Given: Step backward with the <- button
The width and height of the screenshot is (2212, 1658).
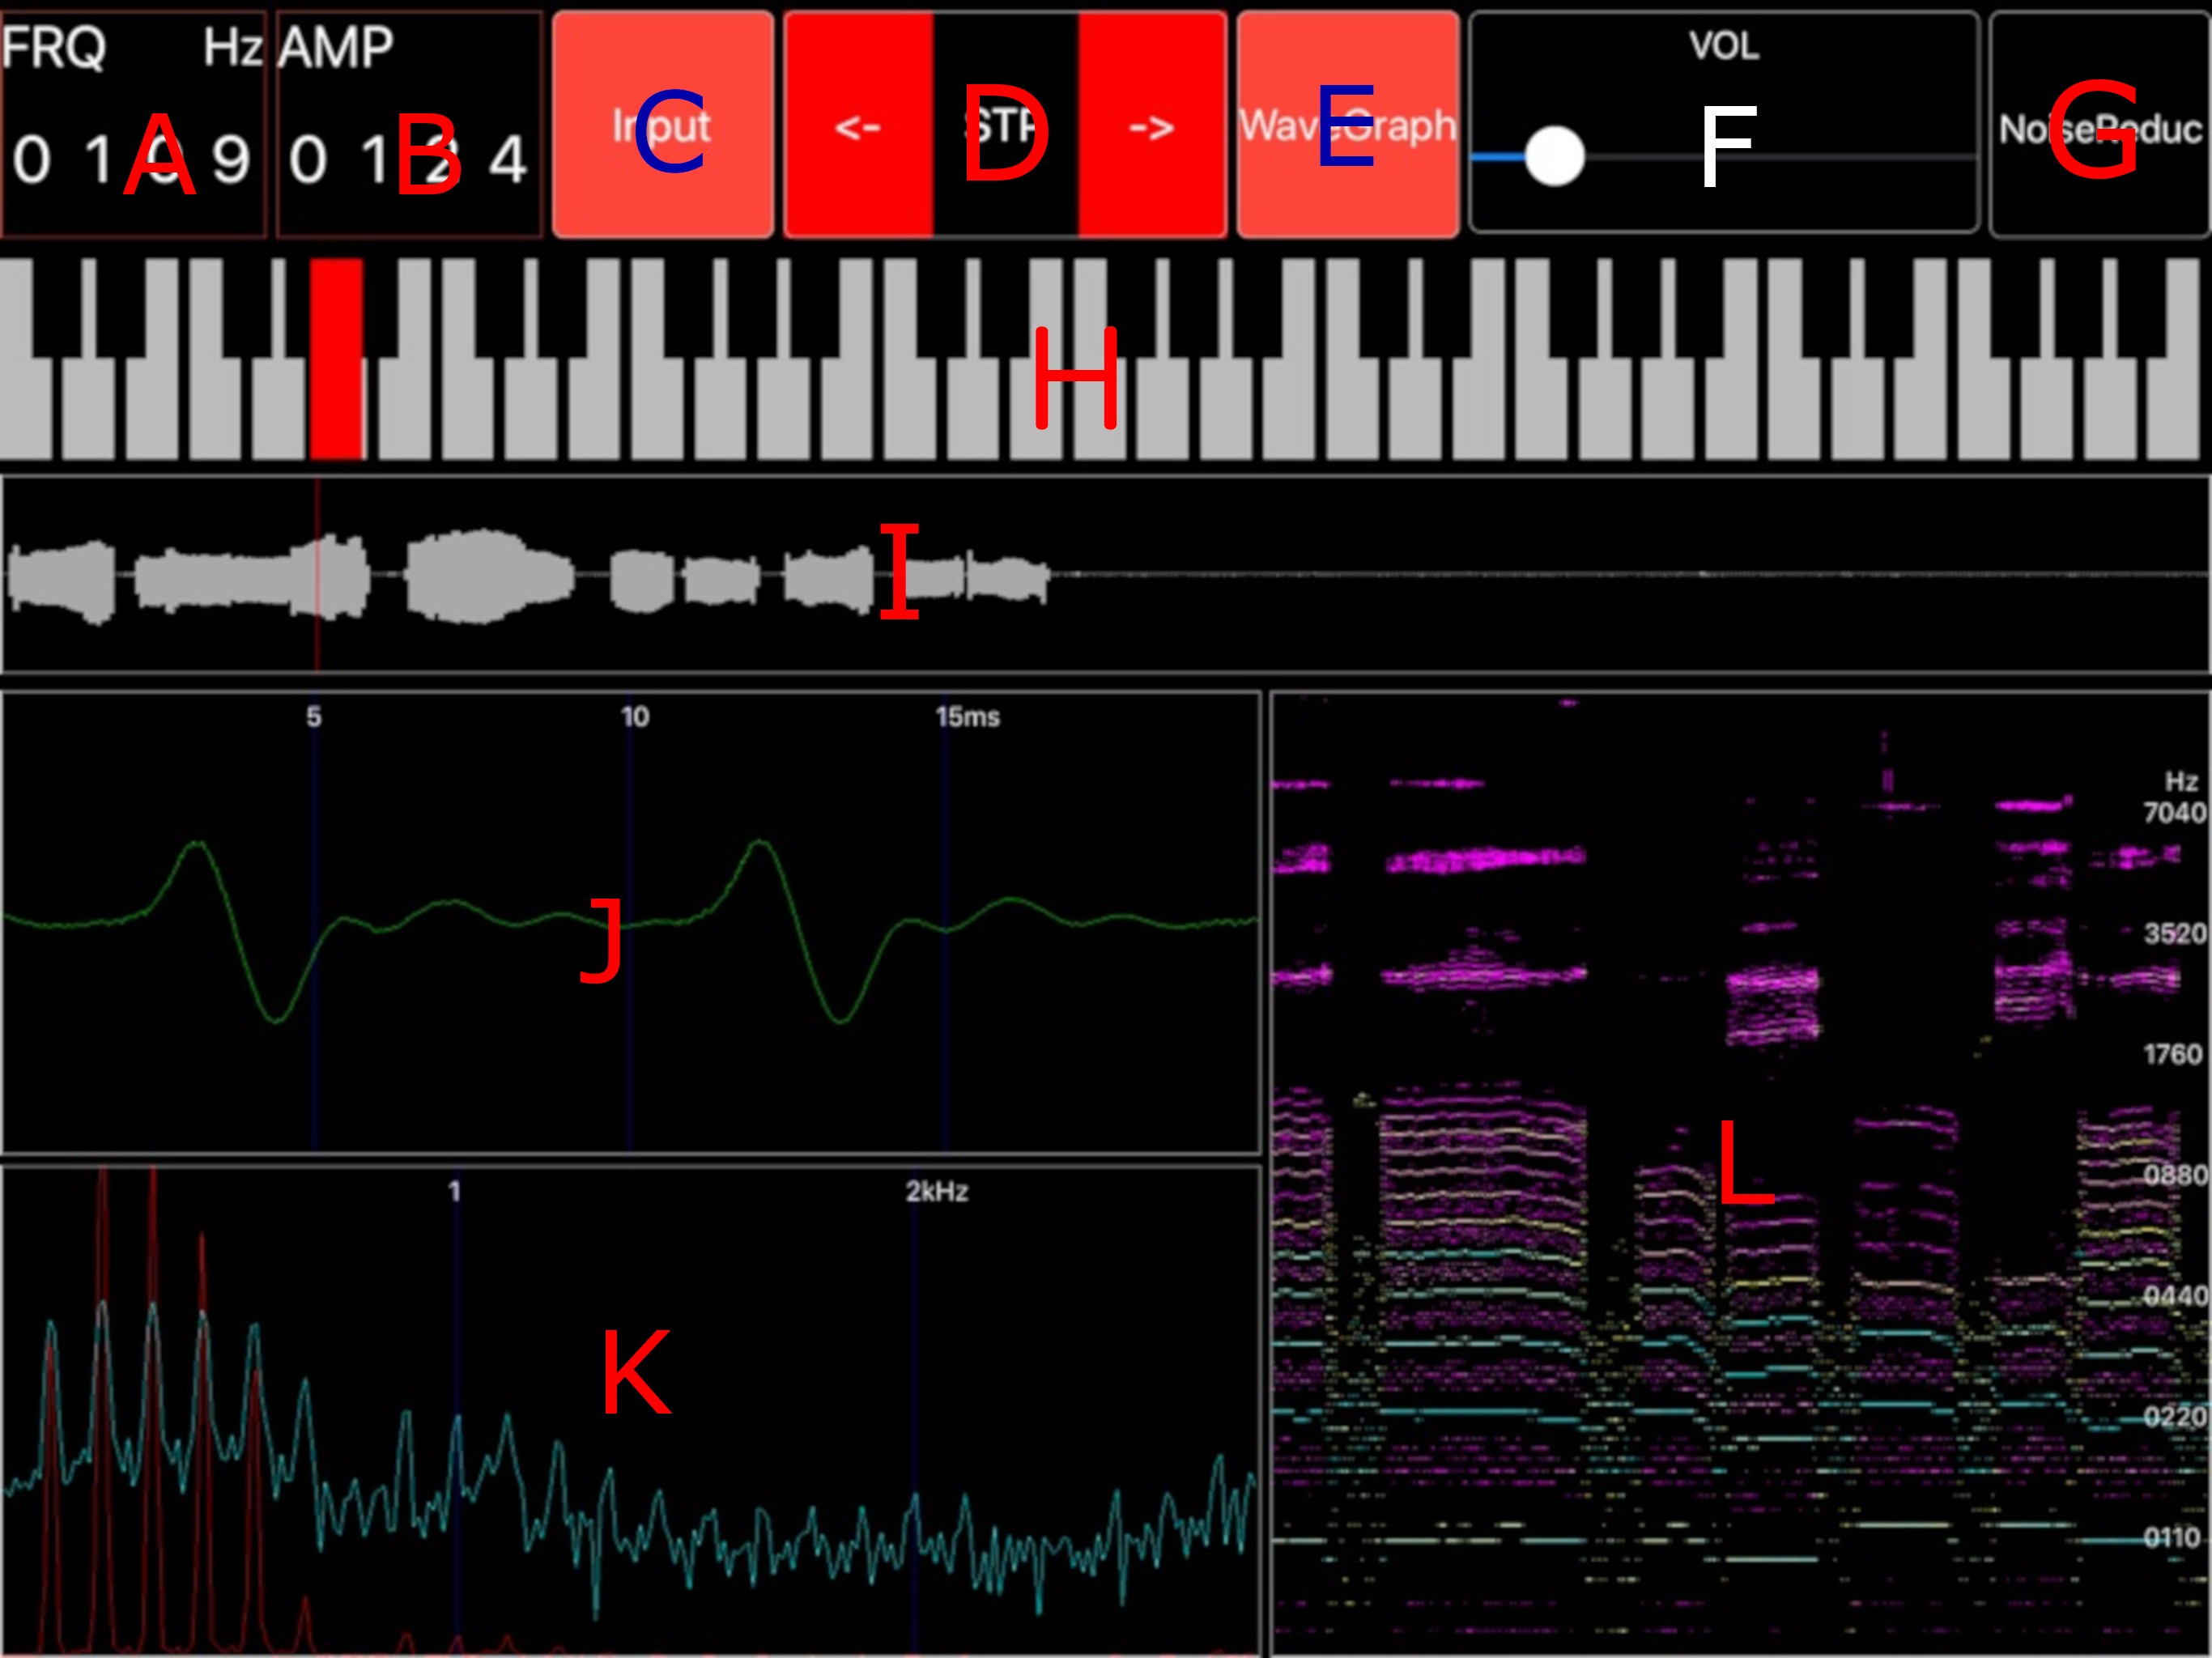Looking at the screenshot, I should (x=858, y=125).
